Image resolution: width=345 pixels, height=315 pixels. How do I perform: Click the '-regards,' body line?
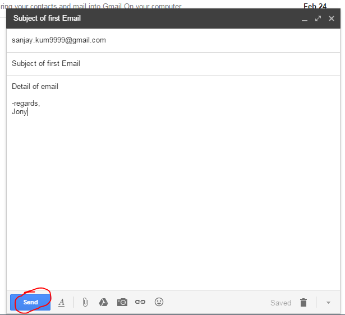click(x=26, y=103)
